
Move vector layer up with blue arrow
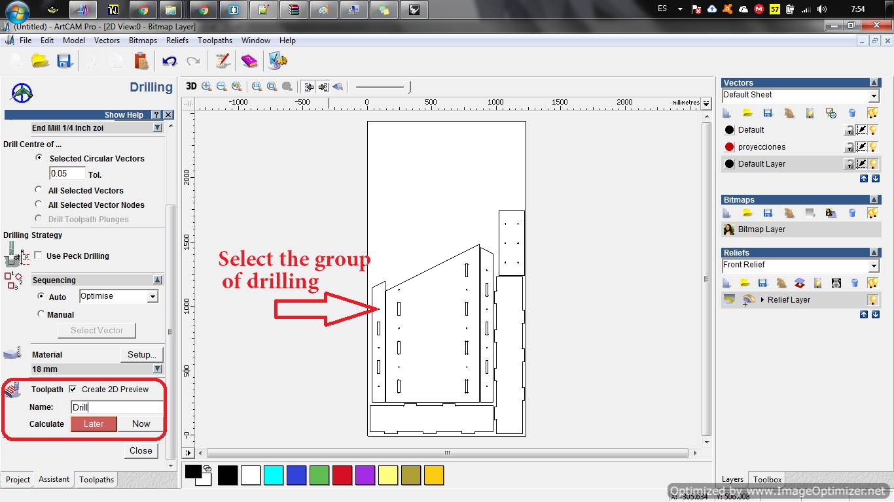point(864,178)
